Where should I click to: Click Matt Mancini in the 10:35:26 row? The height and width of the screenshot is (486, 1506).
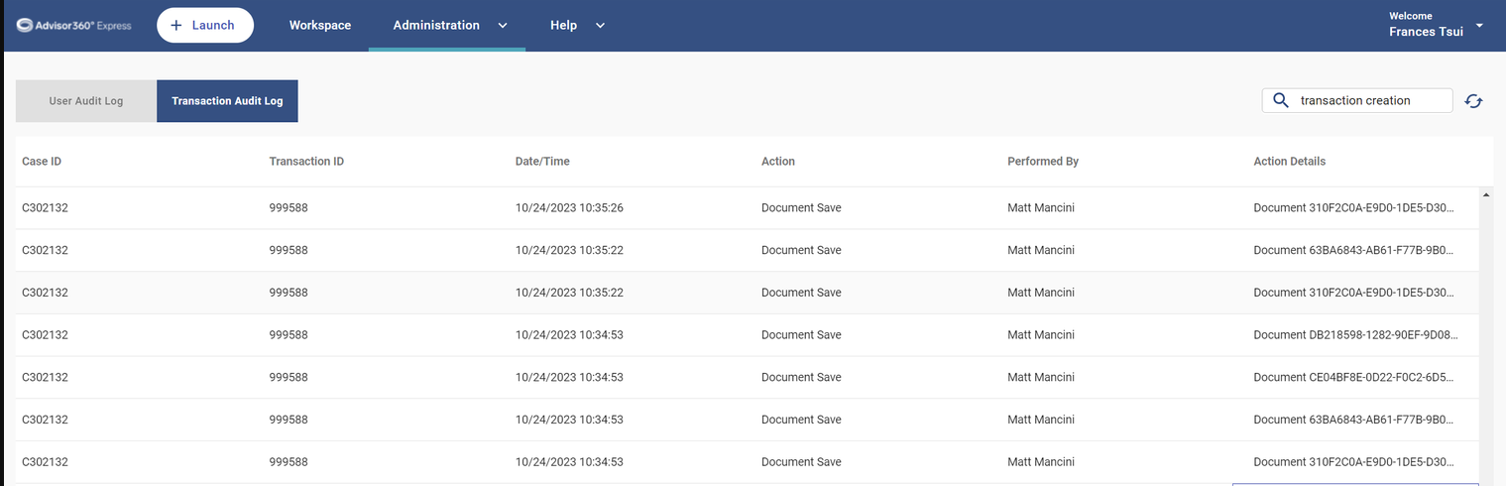pyautogui.click(x=1041, y=208)
